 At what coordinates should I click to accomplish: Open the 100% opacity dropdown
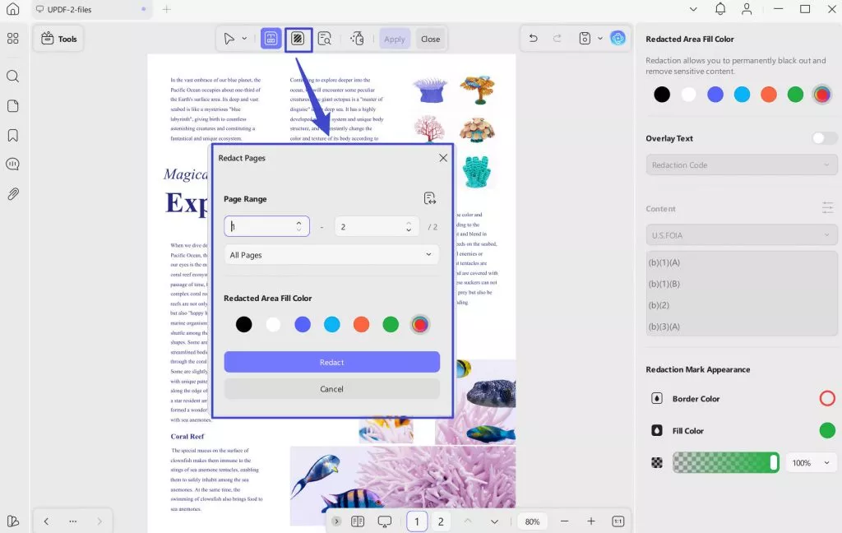point(812,462)
